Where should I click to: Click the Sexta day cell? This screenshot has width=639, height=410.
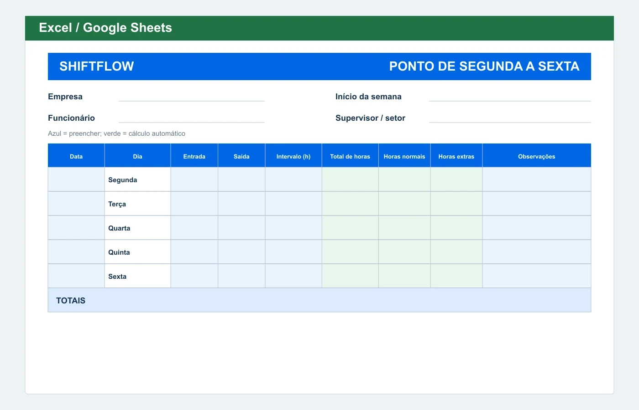click(x=137, y=276)
